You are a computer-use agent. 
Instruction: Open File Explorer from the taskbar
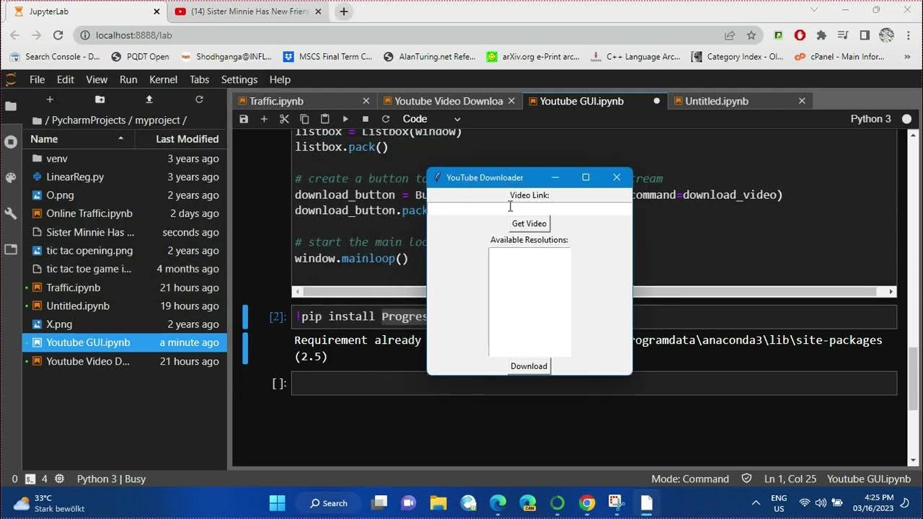[x=438, y=502]
